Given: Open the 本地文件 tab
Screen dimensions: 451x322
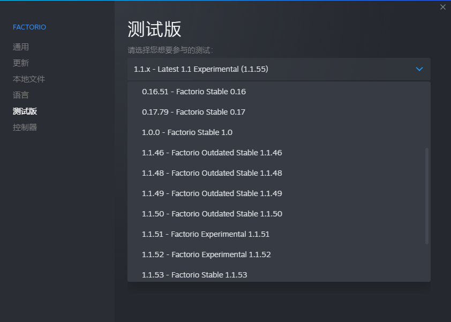Looking at the screenshot, I should (x=29, y=79).
